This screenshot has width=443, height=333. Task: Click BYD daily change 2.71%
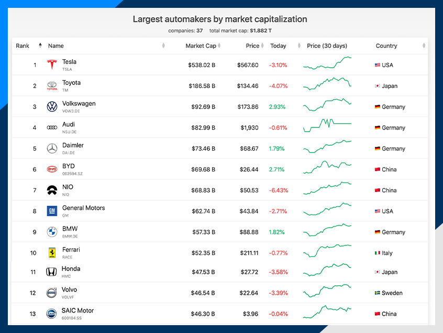pyautogui.click(x=276, y=169)
